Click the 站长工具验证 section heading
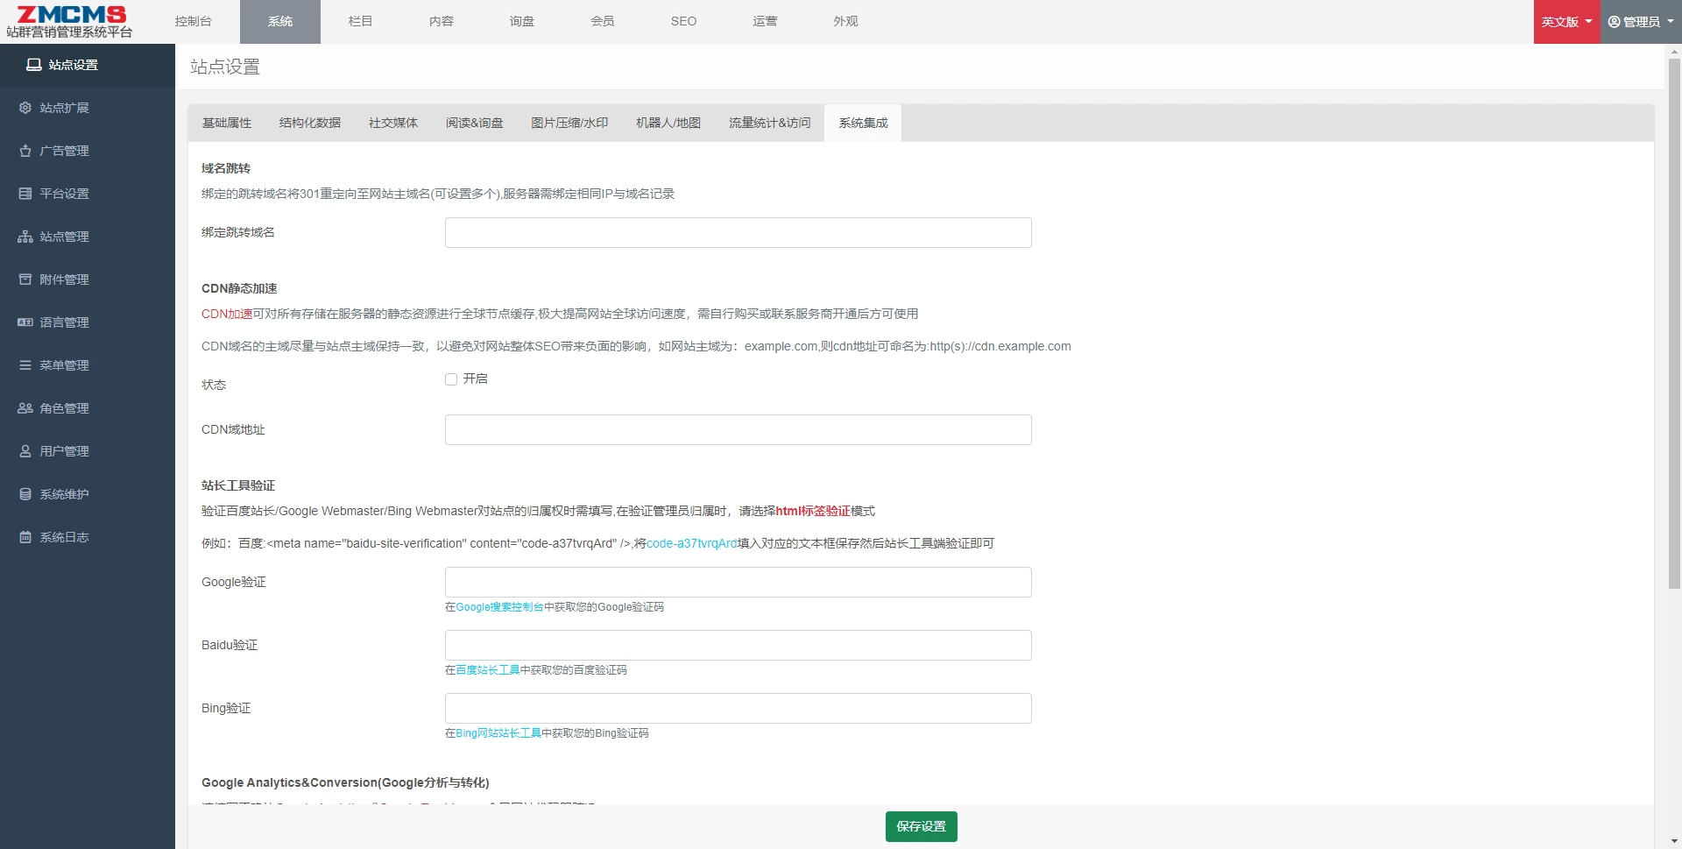This screenshot has width=1682, height=849. [238, 485]
